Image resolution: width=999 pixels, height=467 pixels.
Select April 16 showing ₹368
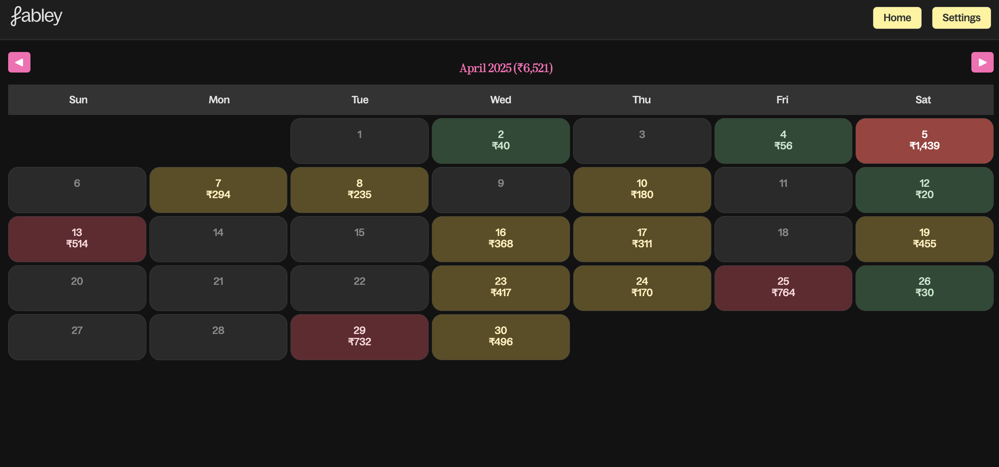click(500, 238)
